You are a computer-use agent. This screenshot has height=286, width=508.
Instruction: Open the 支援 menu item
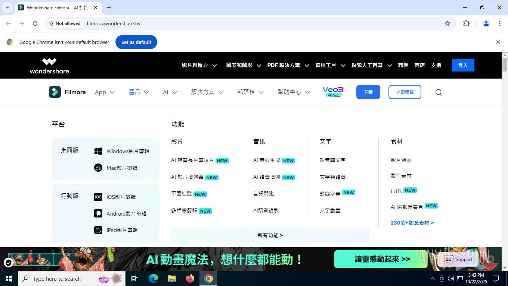436,65
